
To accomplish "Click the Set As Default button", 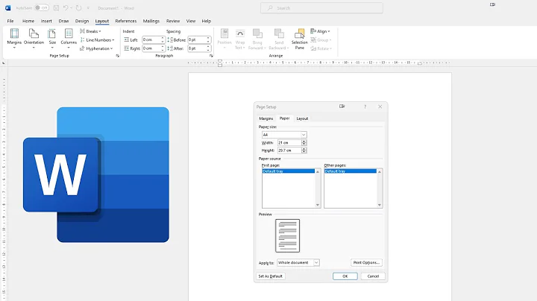I will (270, 276).
